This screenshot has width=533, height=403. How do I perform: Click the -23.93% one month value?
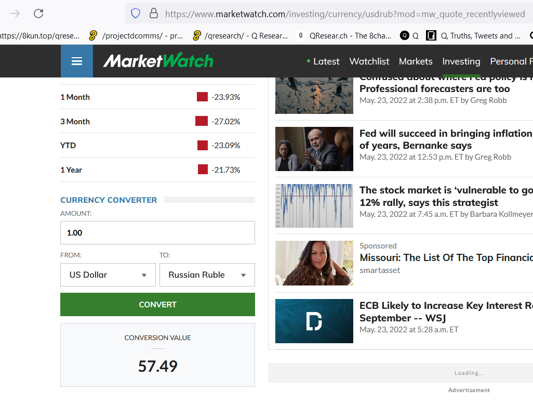click(x=225, y=97)
